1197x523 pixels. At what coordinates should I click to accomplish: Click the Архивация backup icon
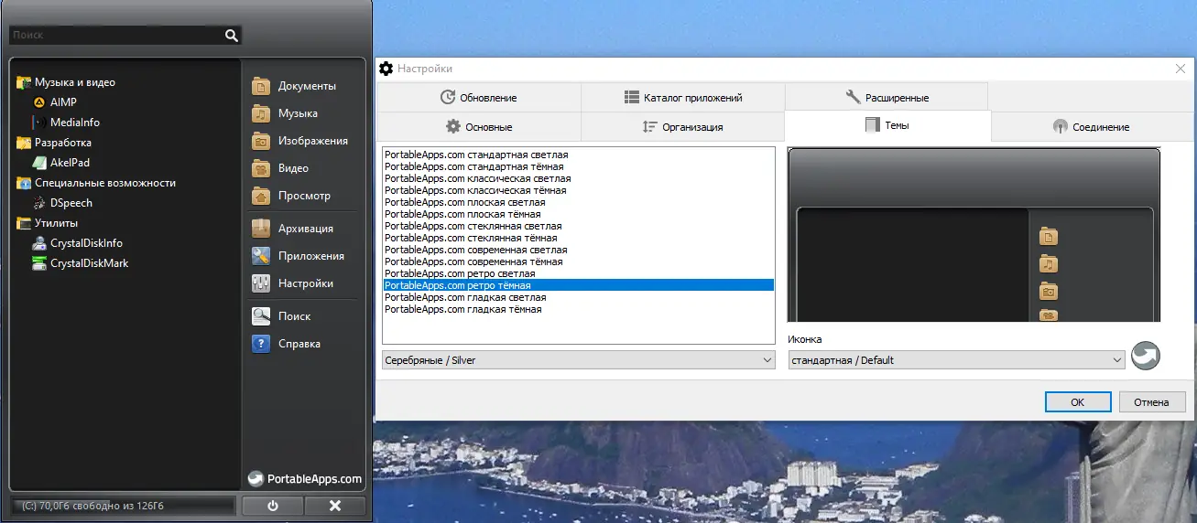pos(261,229)
